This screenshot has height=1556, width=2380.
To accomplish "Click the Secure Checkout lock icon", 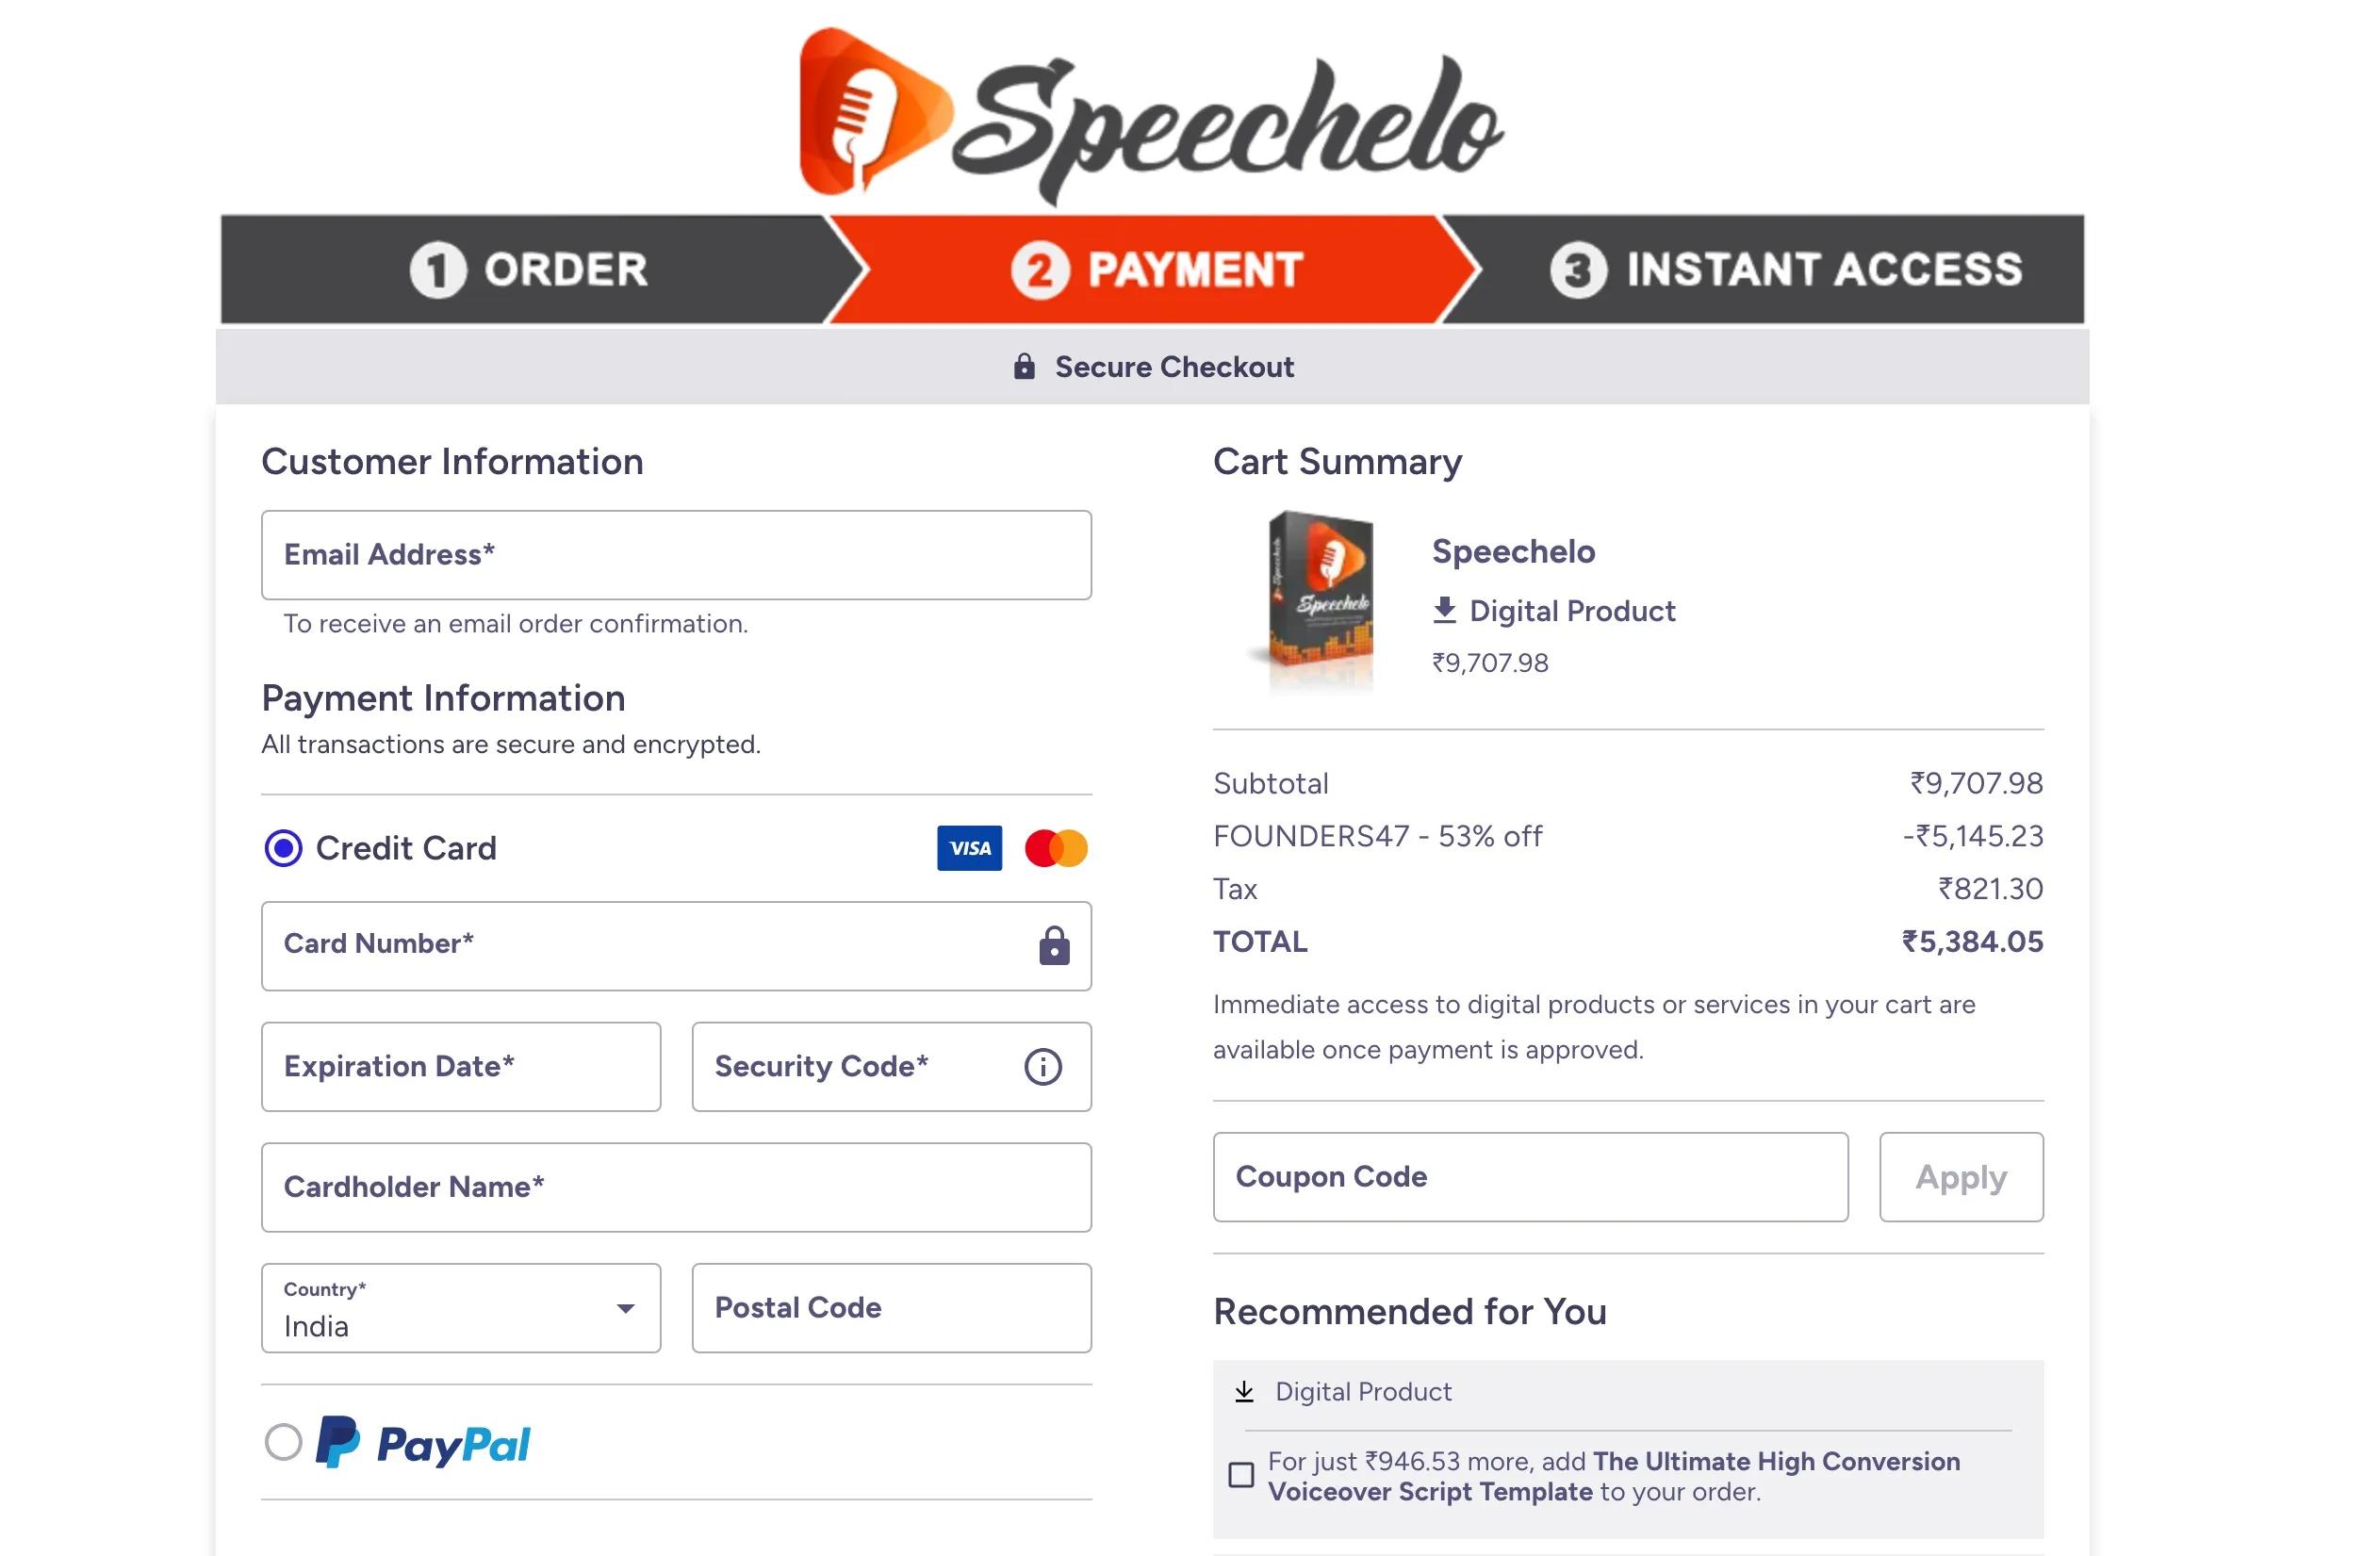I will (x=1024, y=366).
